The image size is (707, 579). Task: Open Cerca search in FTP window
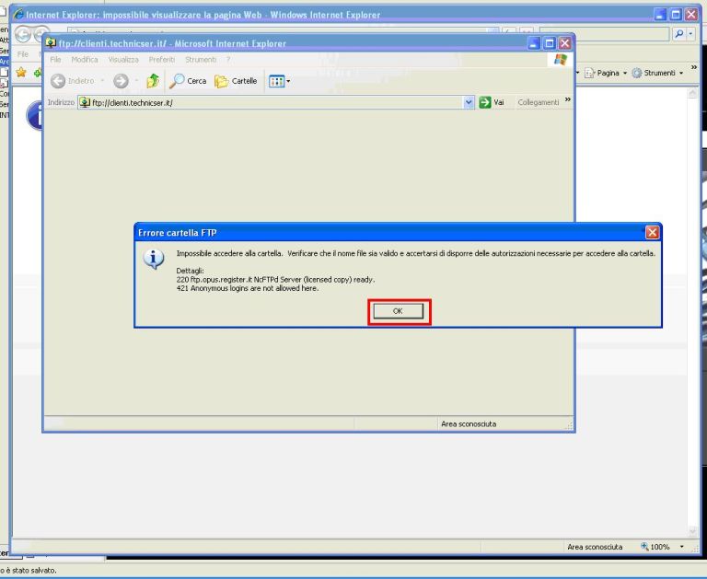click(188, 81)
